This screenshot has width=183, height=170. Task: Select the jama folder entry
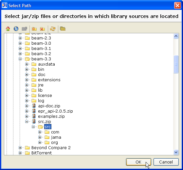56,137
